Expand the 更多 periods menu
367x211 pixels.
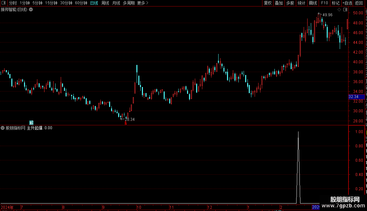coord(143,3)
